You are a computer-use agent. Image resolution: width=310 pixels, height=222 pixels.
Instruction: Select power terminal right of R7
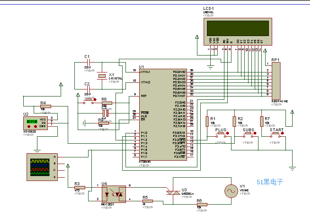(x=292, y=112)
